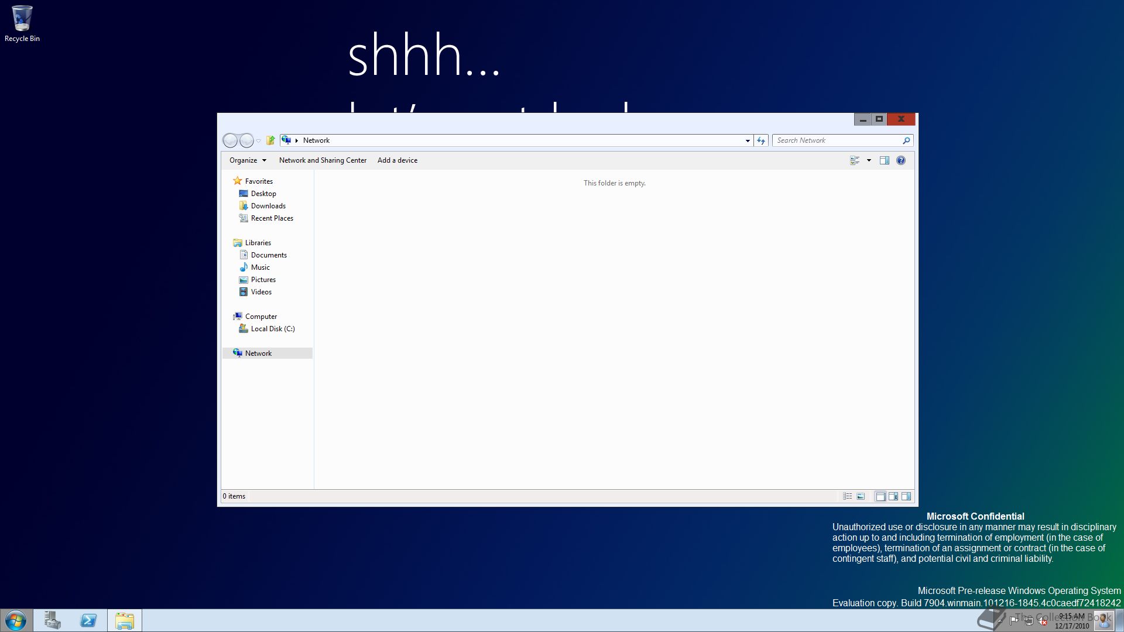Click the Music note icon
This screenshot has height=632, width=1124.
coord(244,267)
